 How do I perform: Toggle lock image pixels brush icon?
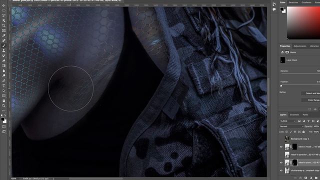tap(291, 132)
